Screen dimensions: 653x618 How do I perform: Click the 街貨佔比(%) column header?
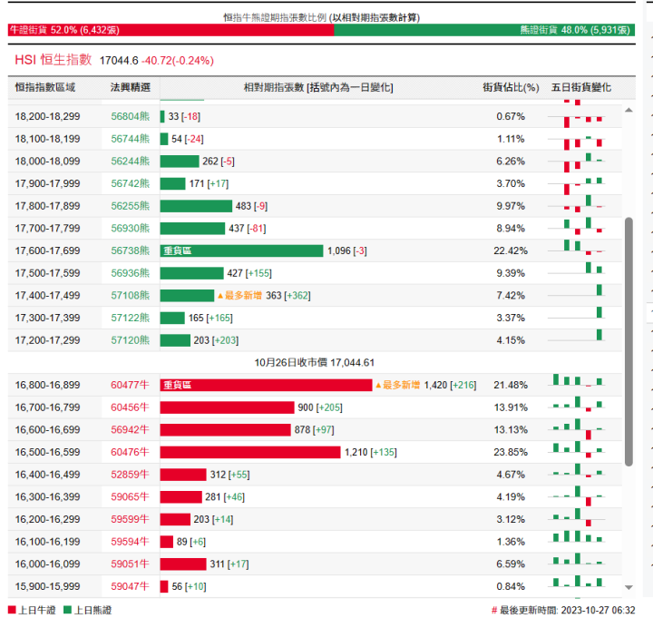point(510,88)
